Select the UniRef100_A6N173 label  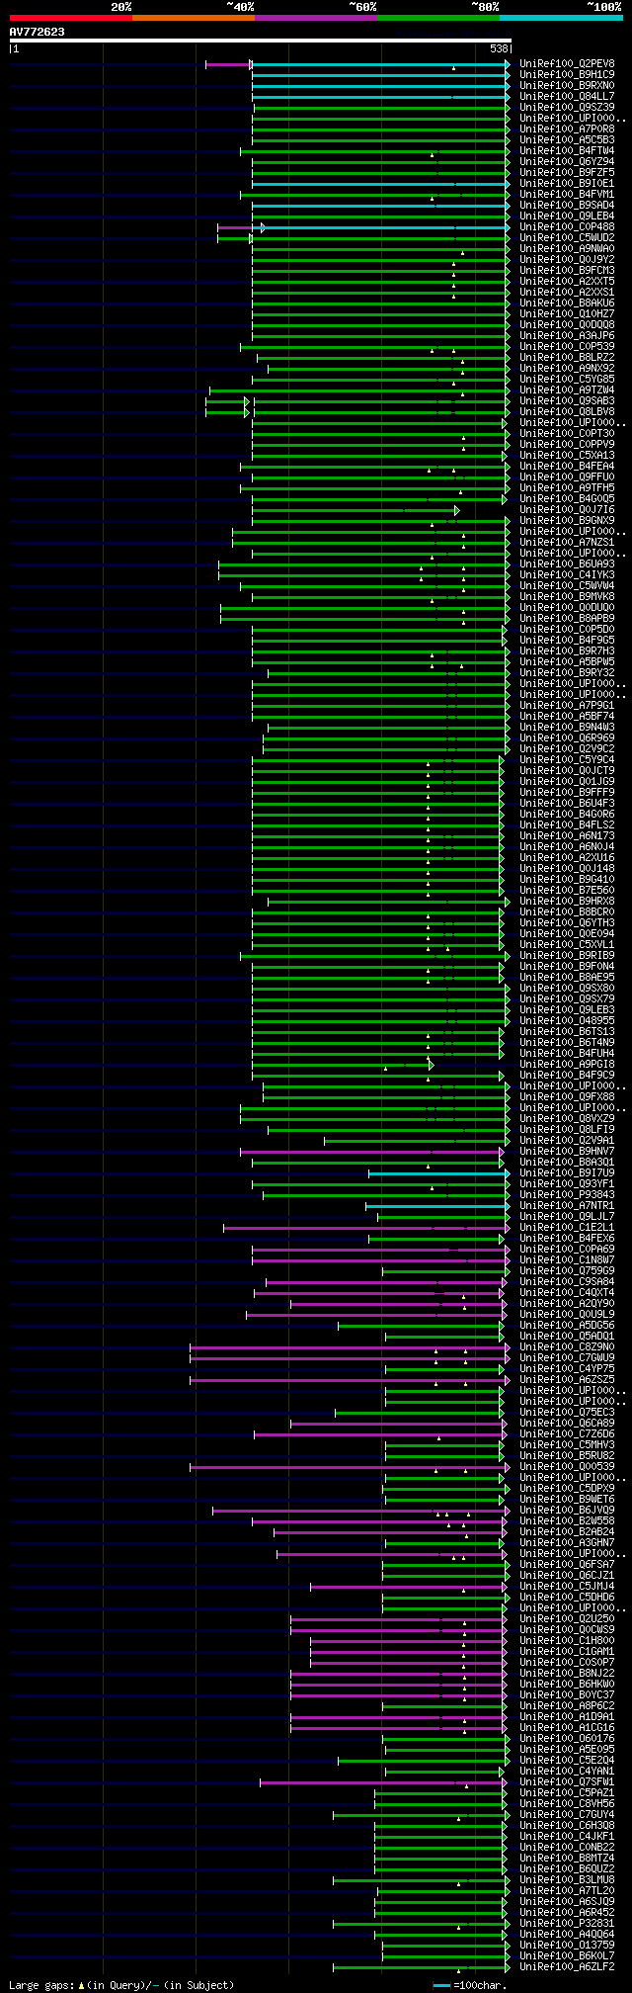coord(567,835)
